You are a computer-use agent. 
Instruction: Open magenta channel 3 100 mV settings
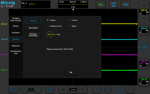(144, 64)
